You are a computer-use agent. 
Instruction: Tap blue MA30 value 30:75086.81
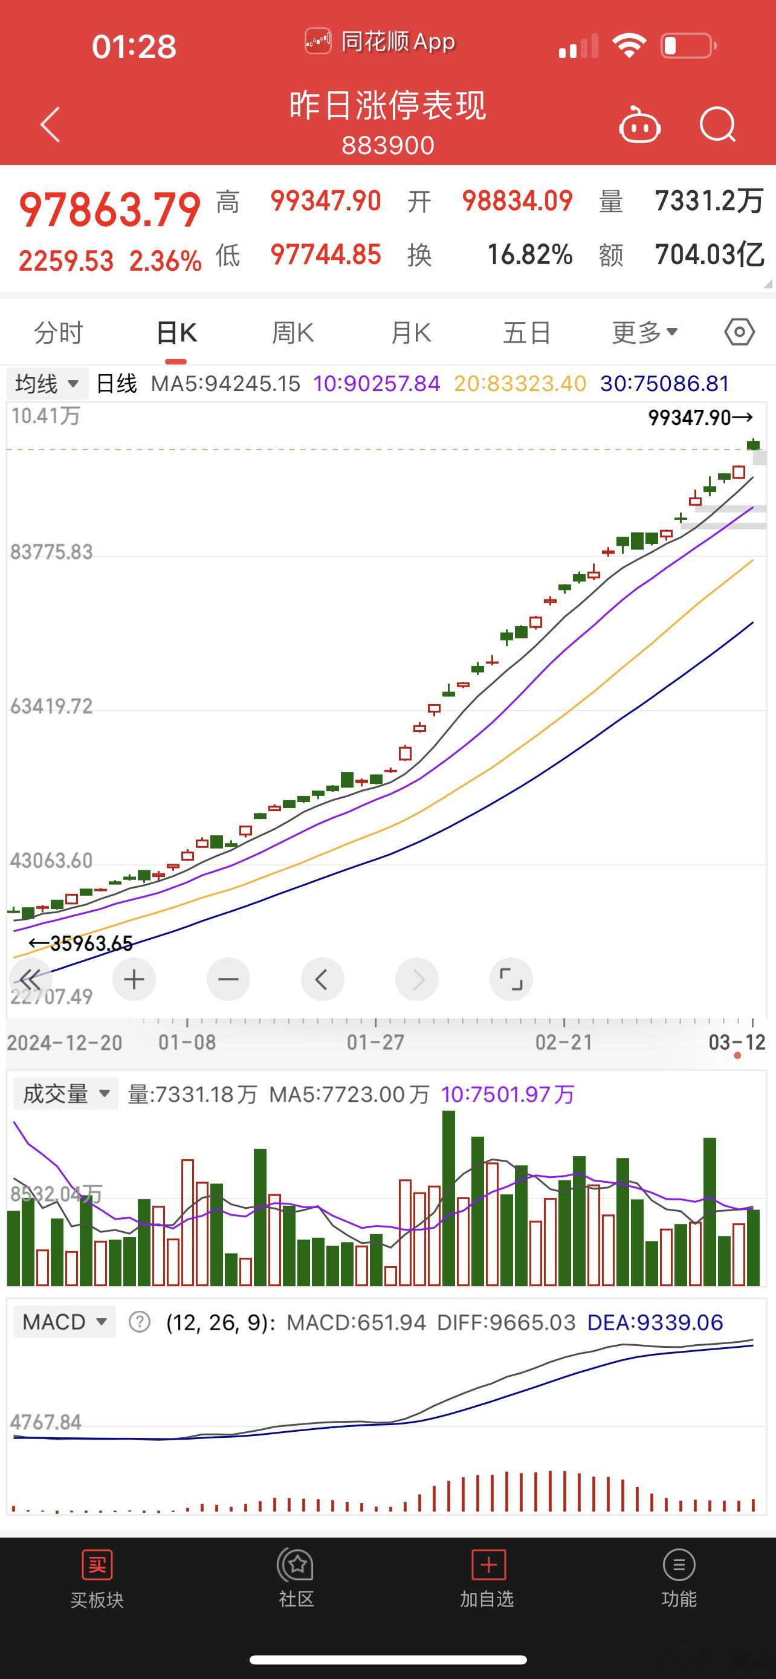665,383
